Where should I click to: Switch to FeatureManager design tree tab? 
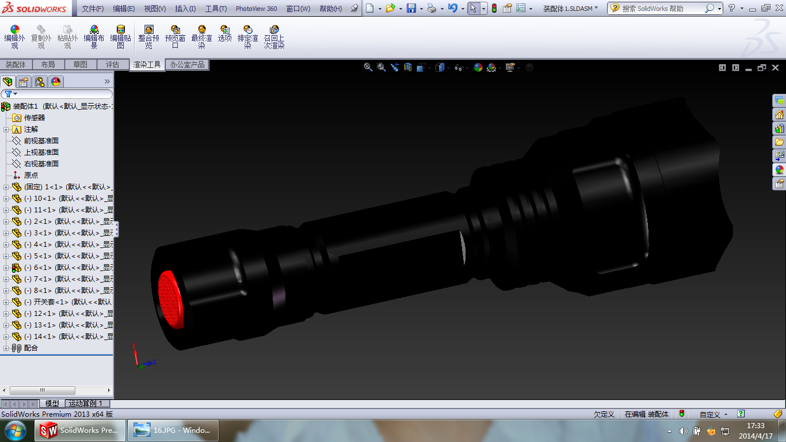point(7,82)
